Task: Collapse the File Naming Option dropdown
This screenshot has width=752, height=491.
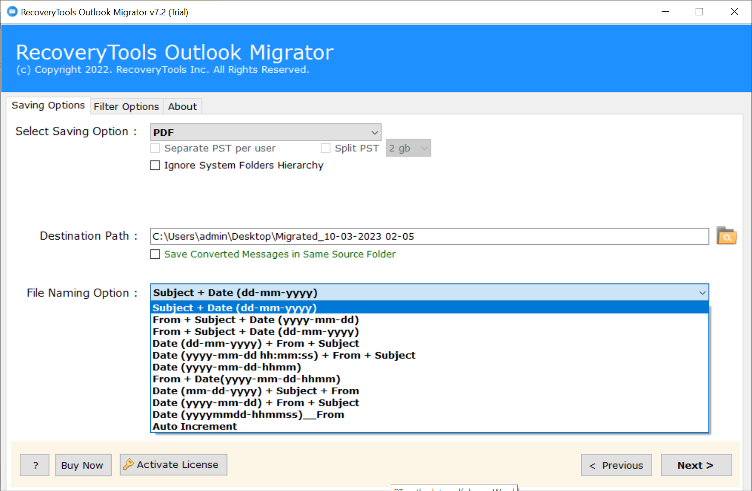Action: [x=430, y=292]
